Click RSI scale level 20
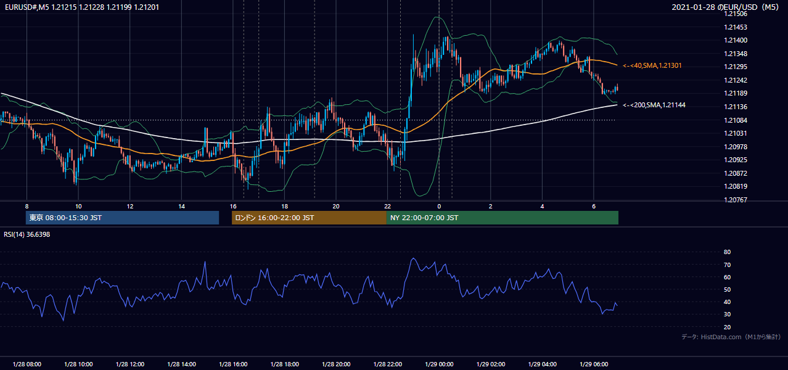Image resolution: width=788 pixels, height=370 pixels. point(727,327)
